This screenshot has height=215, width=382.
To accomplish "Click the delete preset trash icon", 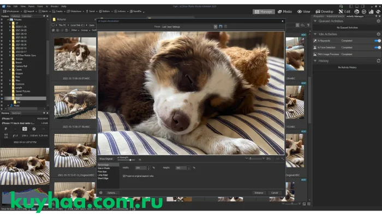I will pyautogui.click(x=225, y=27).
